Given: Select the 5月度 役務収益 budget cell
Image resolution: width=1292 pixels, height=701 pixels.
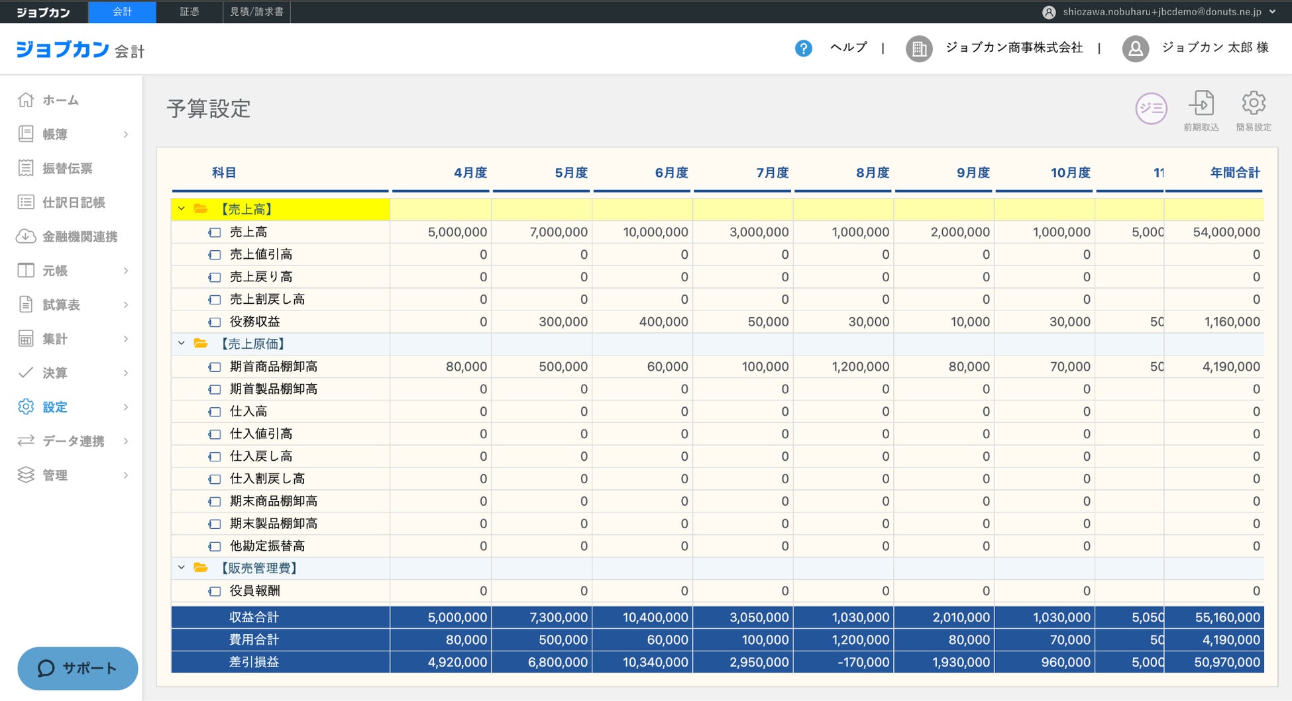Looking at the screenshot, I should click(x=542, y=322).
